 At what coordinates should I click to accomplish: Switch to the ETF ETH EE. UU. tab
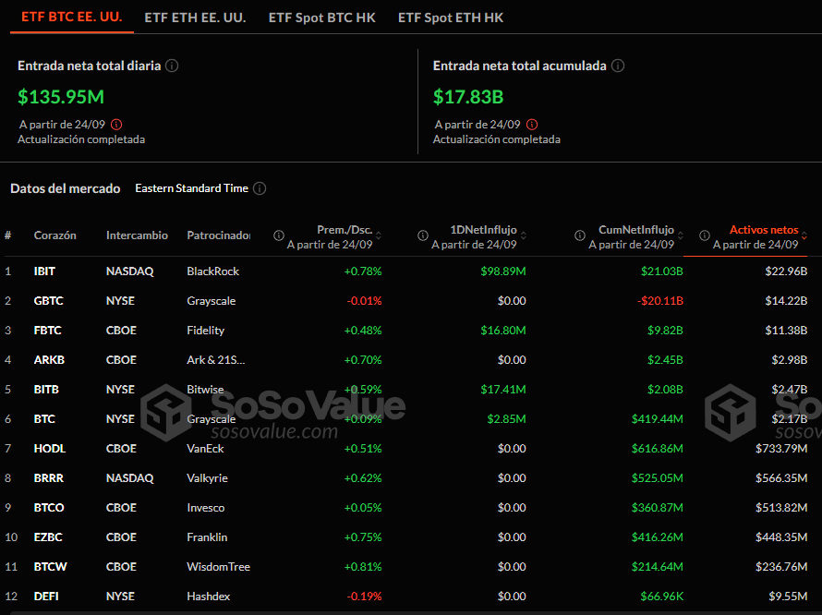pos(195,17)
